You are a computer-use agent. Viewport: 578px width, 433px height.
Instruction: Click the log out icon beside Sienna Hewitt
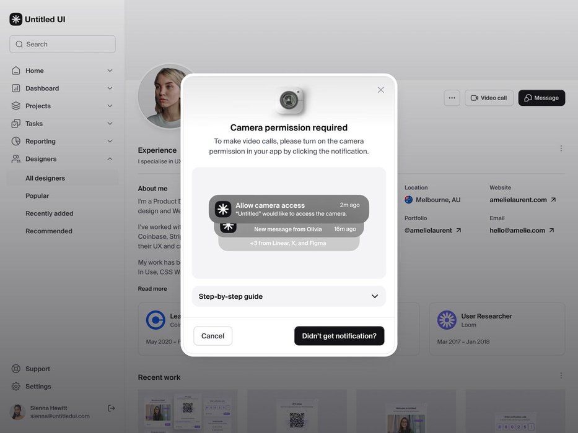pos(112,408)
